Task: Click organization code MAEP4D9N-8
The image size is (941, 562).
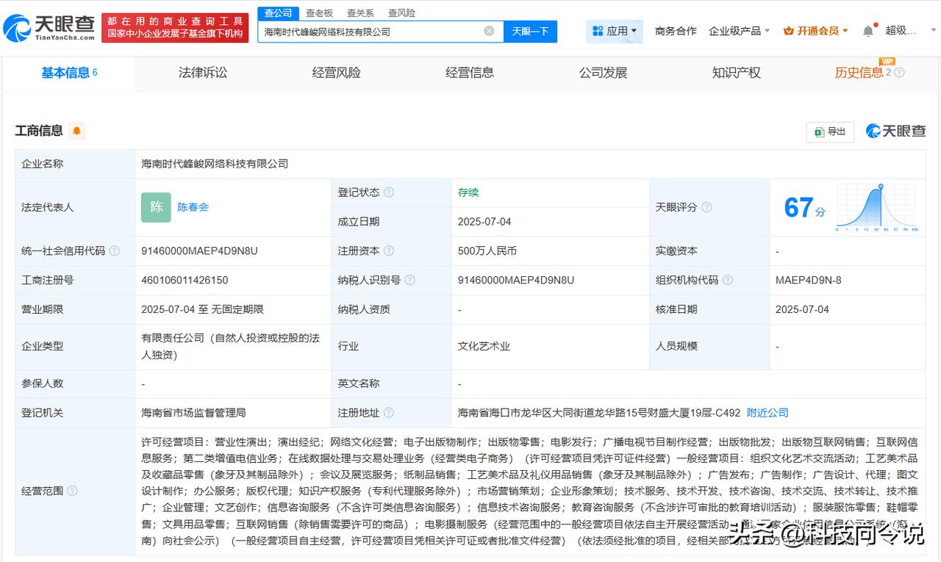Action: 808,280
